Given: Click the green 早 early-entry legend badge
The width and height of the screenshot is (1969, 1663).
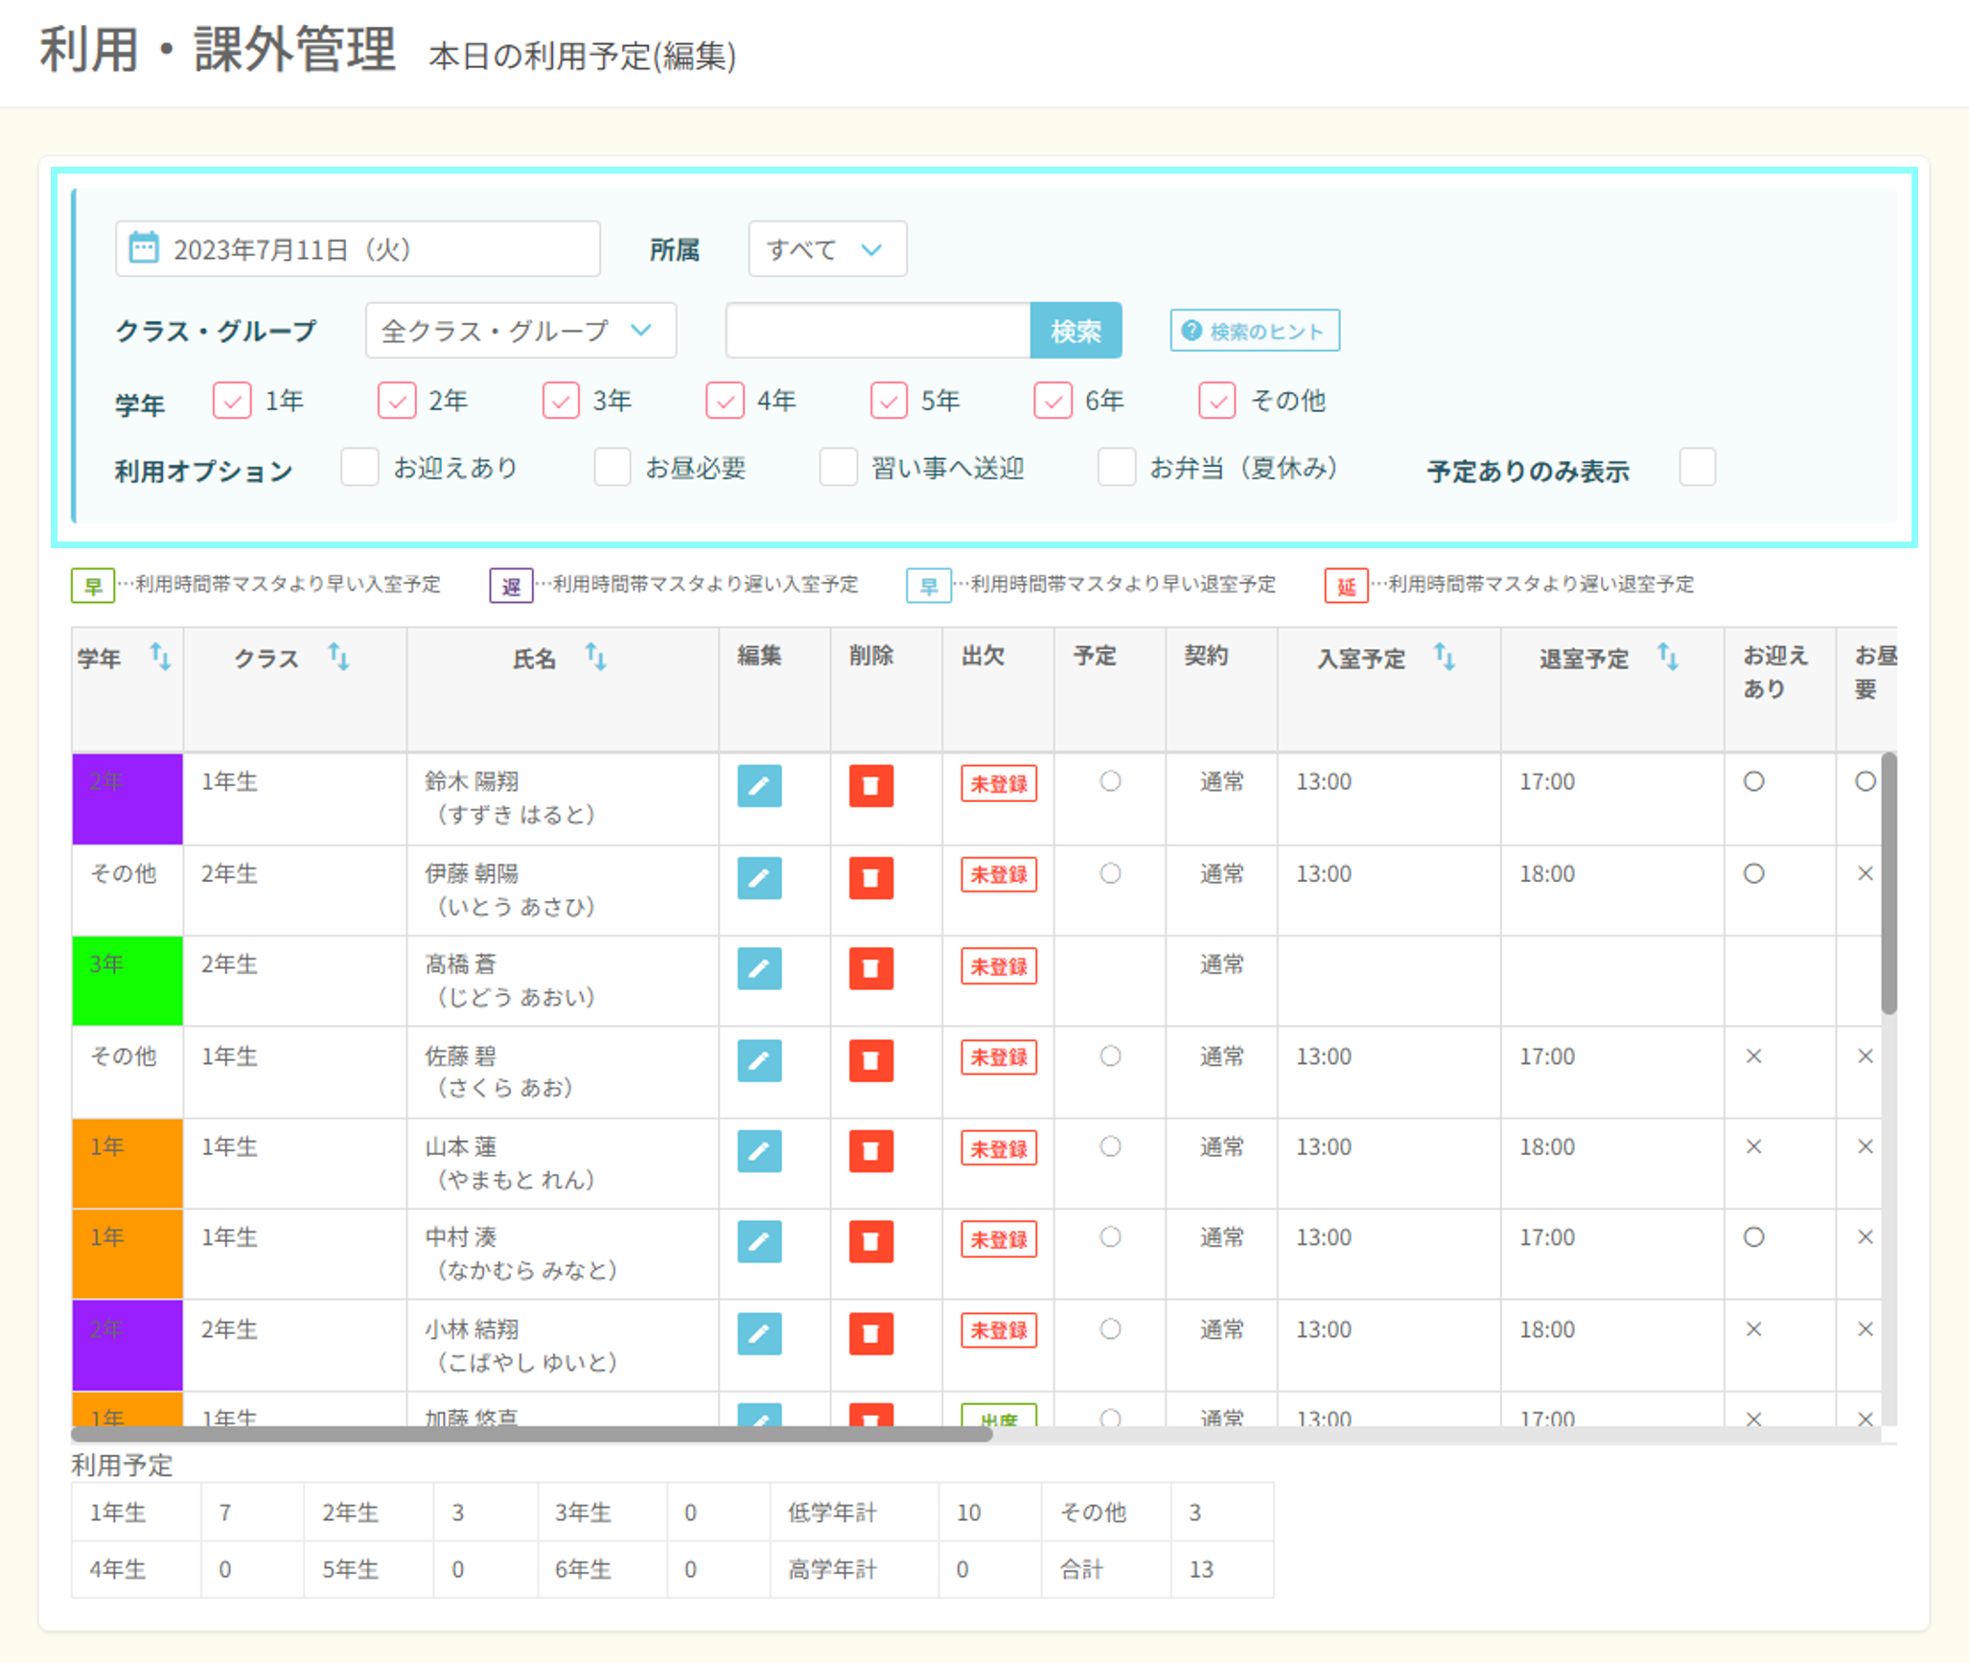Looking at the screenshot, I should [x=93, y=585].
